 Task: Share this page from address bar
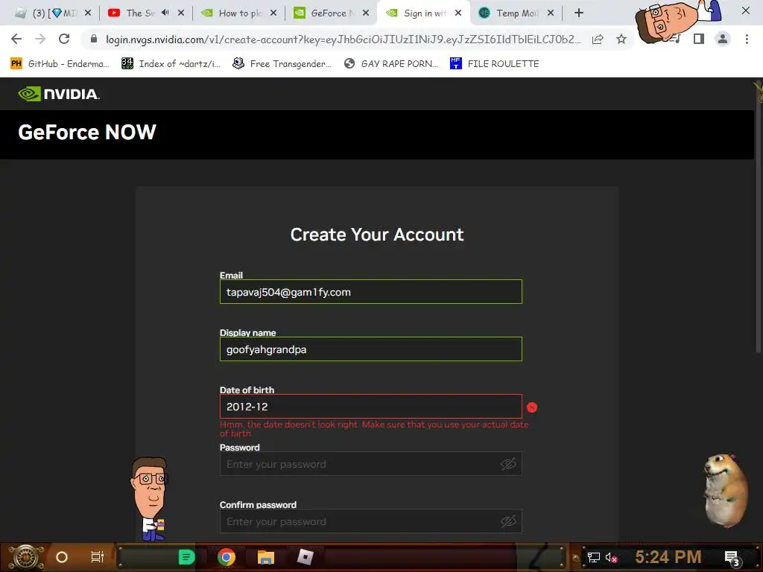pos(598,39)
